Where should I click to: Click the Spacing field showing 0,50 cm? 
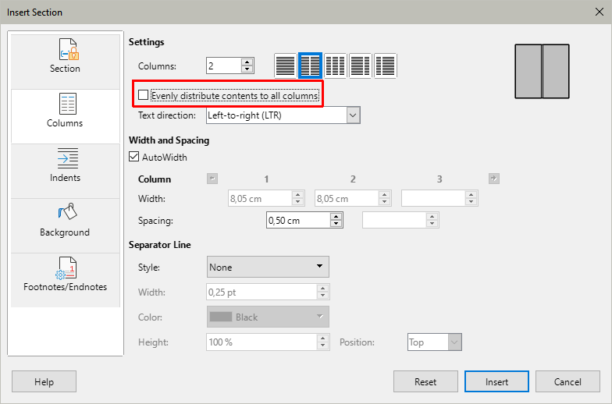point(297,221)
